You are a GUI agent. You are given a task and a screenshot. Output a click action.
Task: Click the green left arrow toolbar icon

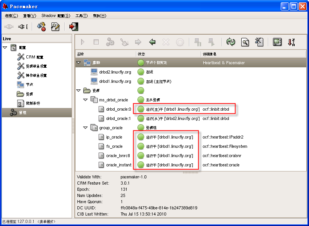(x=152, y=42)
